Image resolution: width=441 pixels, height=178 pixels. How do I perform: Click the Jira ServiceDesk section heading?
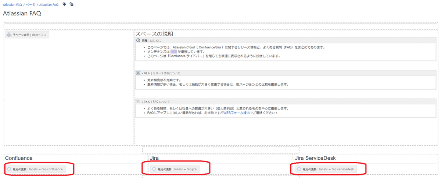tap(315, 158)
